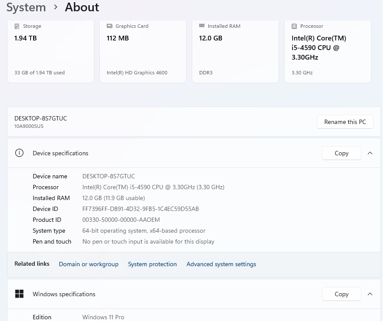
Task: Click the Device specifications heading
Action: coord(61,153)
